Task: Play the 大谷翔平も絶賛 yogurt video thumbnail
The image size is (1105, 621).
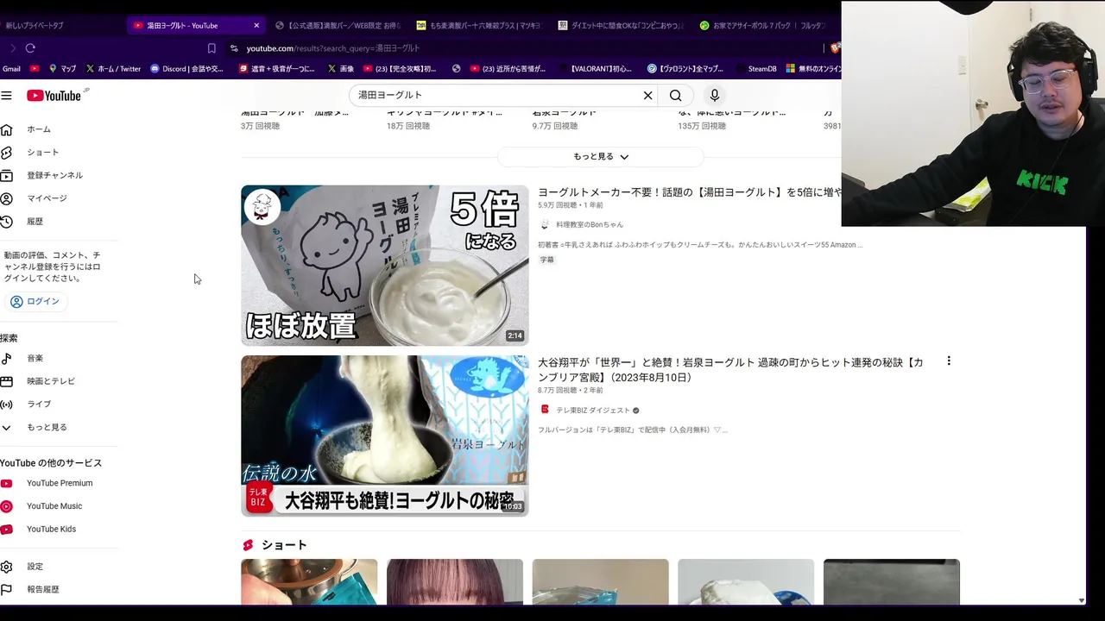Action: click(x=384, y=436)
